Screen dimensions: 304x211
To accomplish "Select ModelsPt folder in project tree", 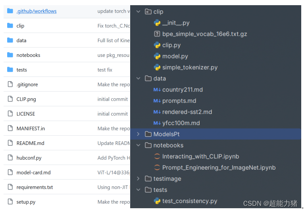I will pyautogui.click(x=166, y=134).
